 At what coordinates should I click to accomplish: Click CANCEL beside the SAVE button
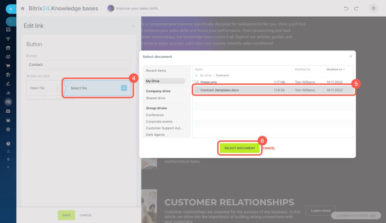(86, 215)
